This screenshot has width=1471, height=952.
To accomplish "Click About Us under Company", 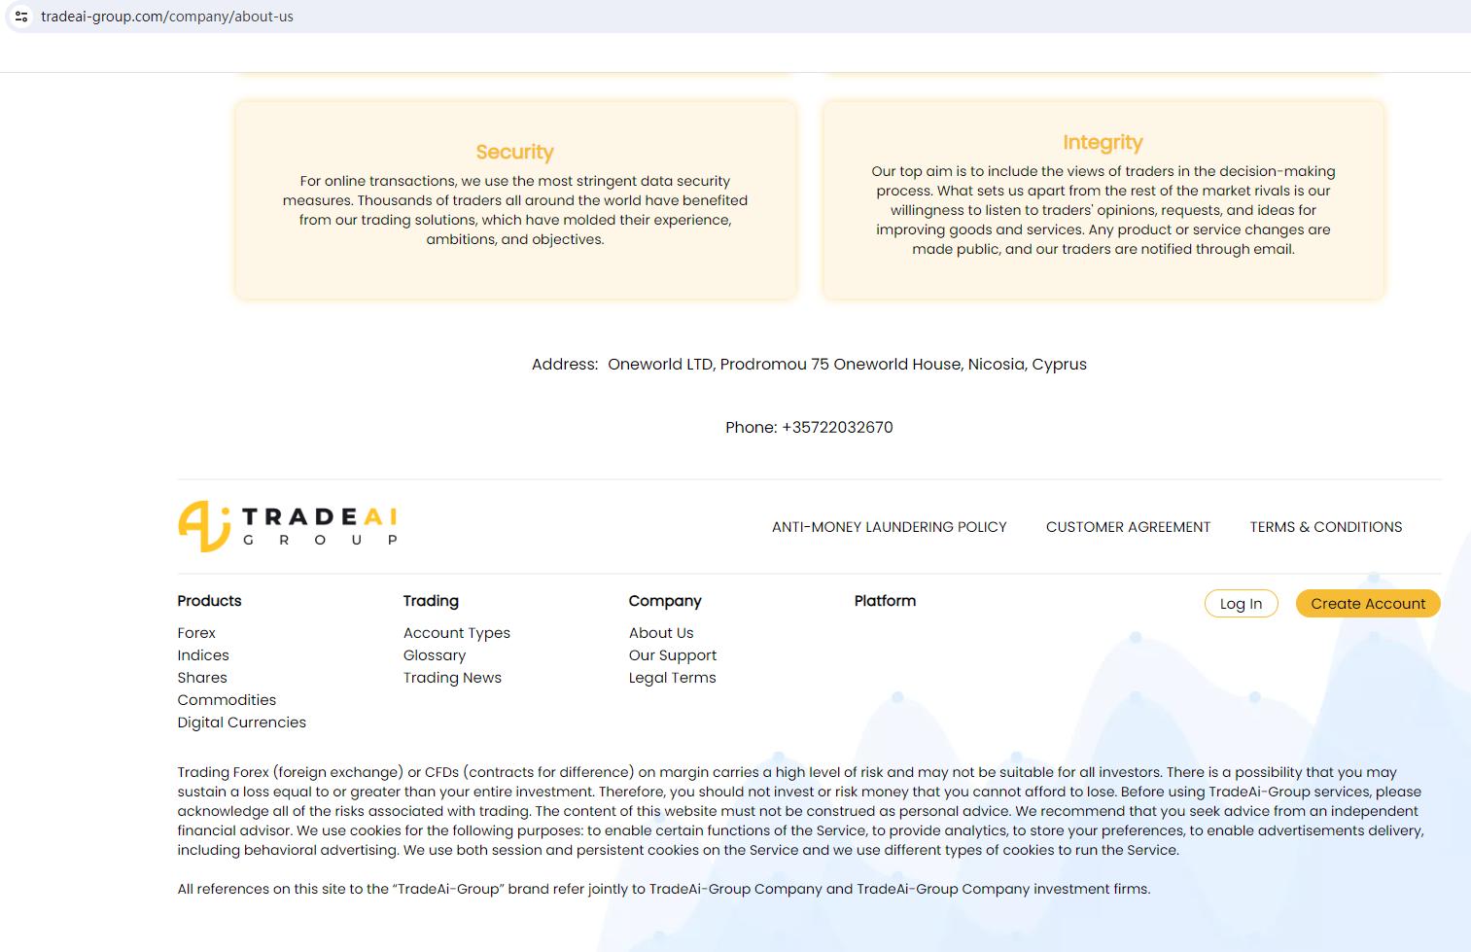I will 661,633.
